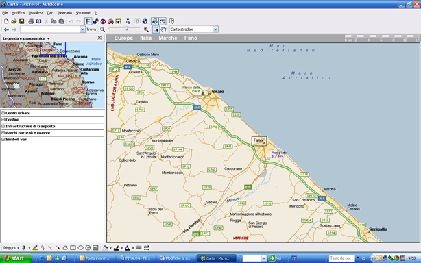Activate the Select area pointer tool
This screenshot has height=263, width=421.
[156, 29]
